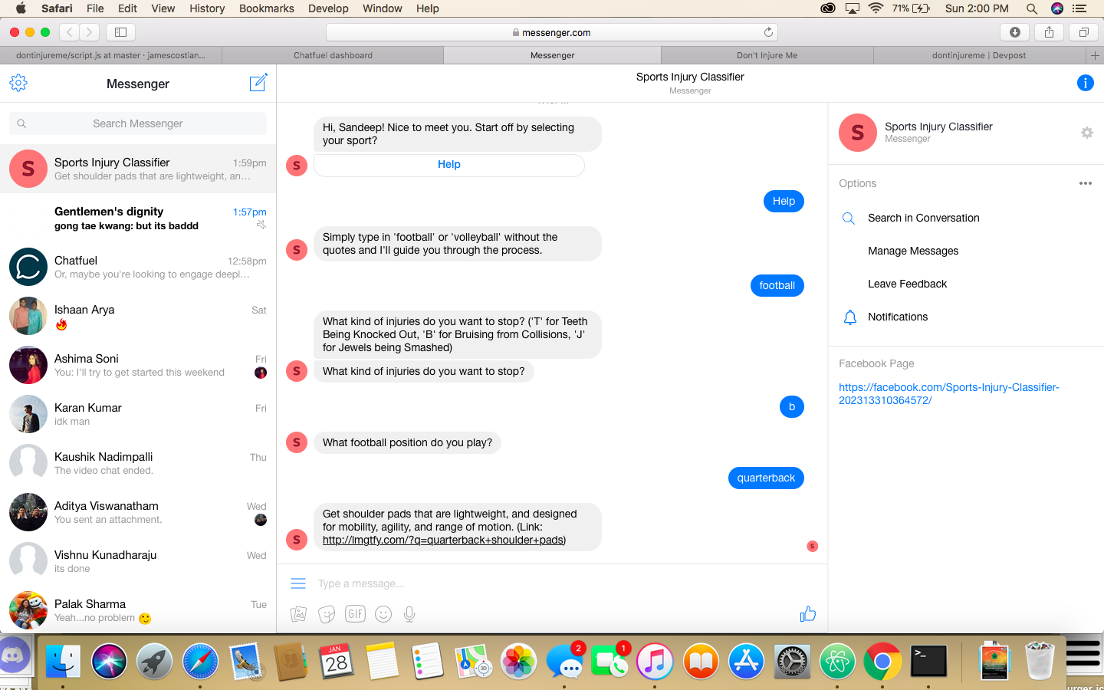Open Google Chrome from the dock
This screenshot has height=690, width=1104.
click(882, 661)
